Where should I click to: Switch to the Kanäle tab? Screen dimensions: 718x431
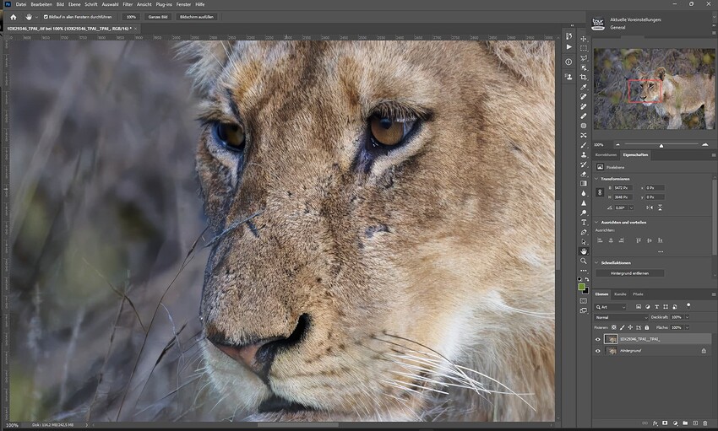pos(620,294)
